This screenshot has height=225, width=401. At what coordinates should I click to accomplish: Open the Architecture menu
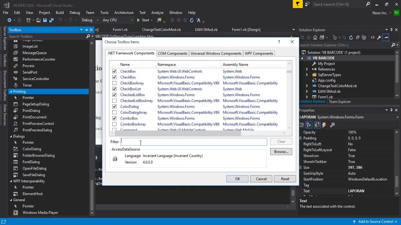(124, 12)
